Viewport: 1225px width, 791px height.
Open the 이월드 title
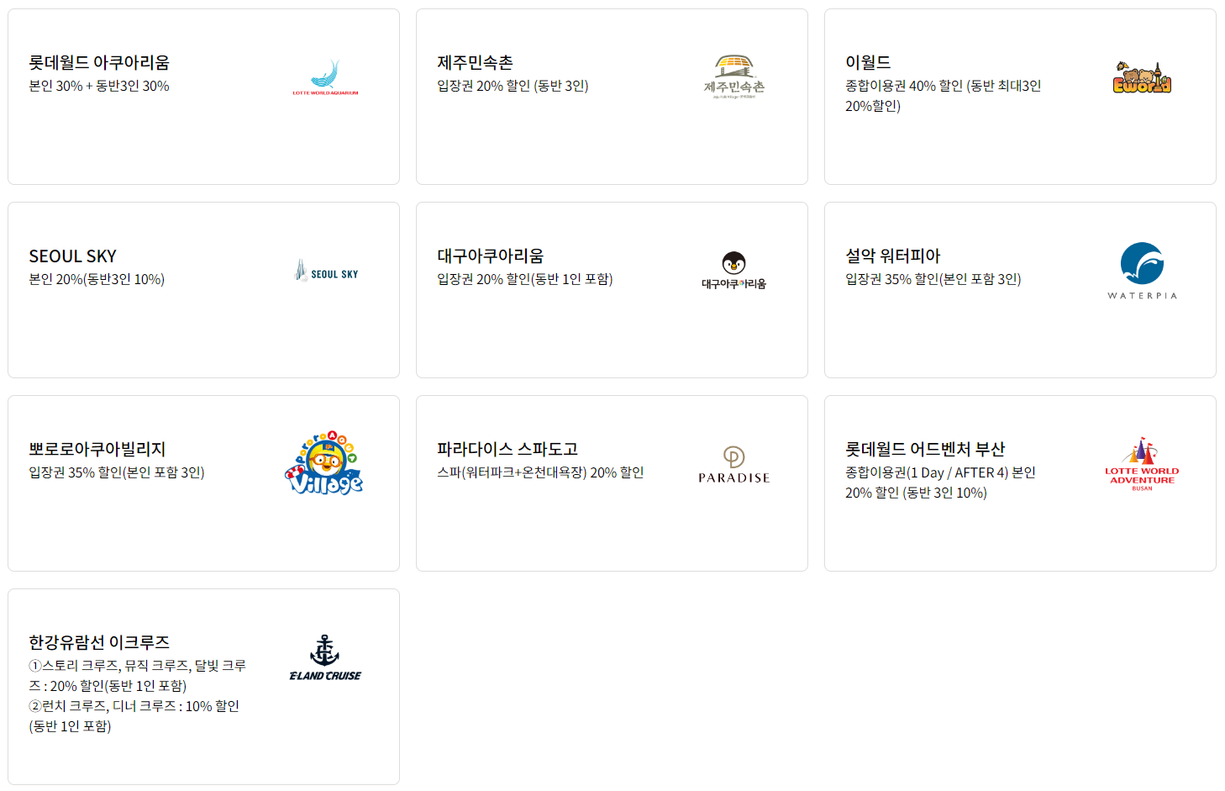(x=868, y=62)
